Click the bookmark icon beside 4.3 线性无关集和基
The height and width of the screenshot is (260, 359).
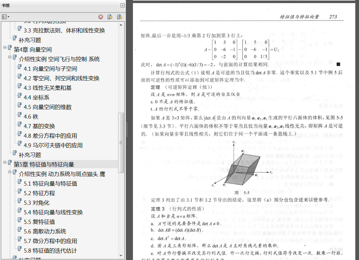coord(20,86)
